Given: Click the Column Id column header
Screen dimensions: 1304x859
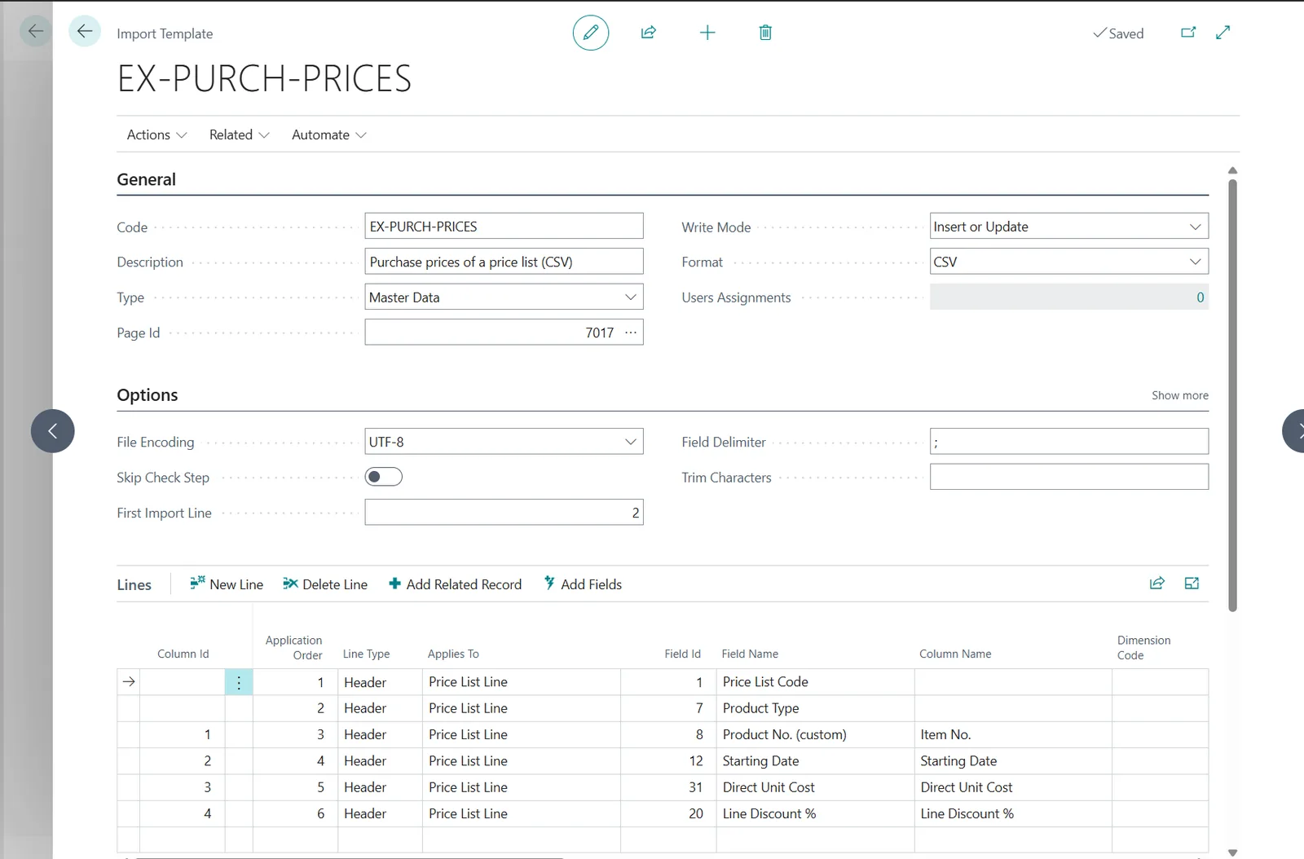Looking at the screenshot, I should [183, 654].
